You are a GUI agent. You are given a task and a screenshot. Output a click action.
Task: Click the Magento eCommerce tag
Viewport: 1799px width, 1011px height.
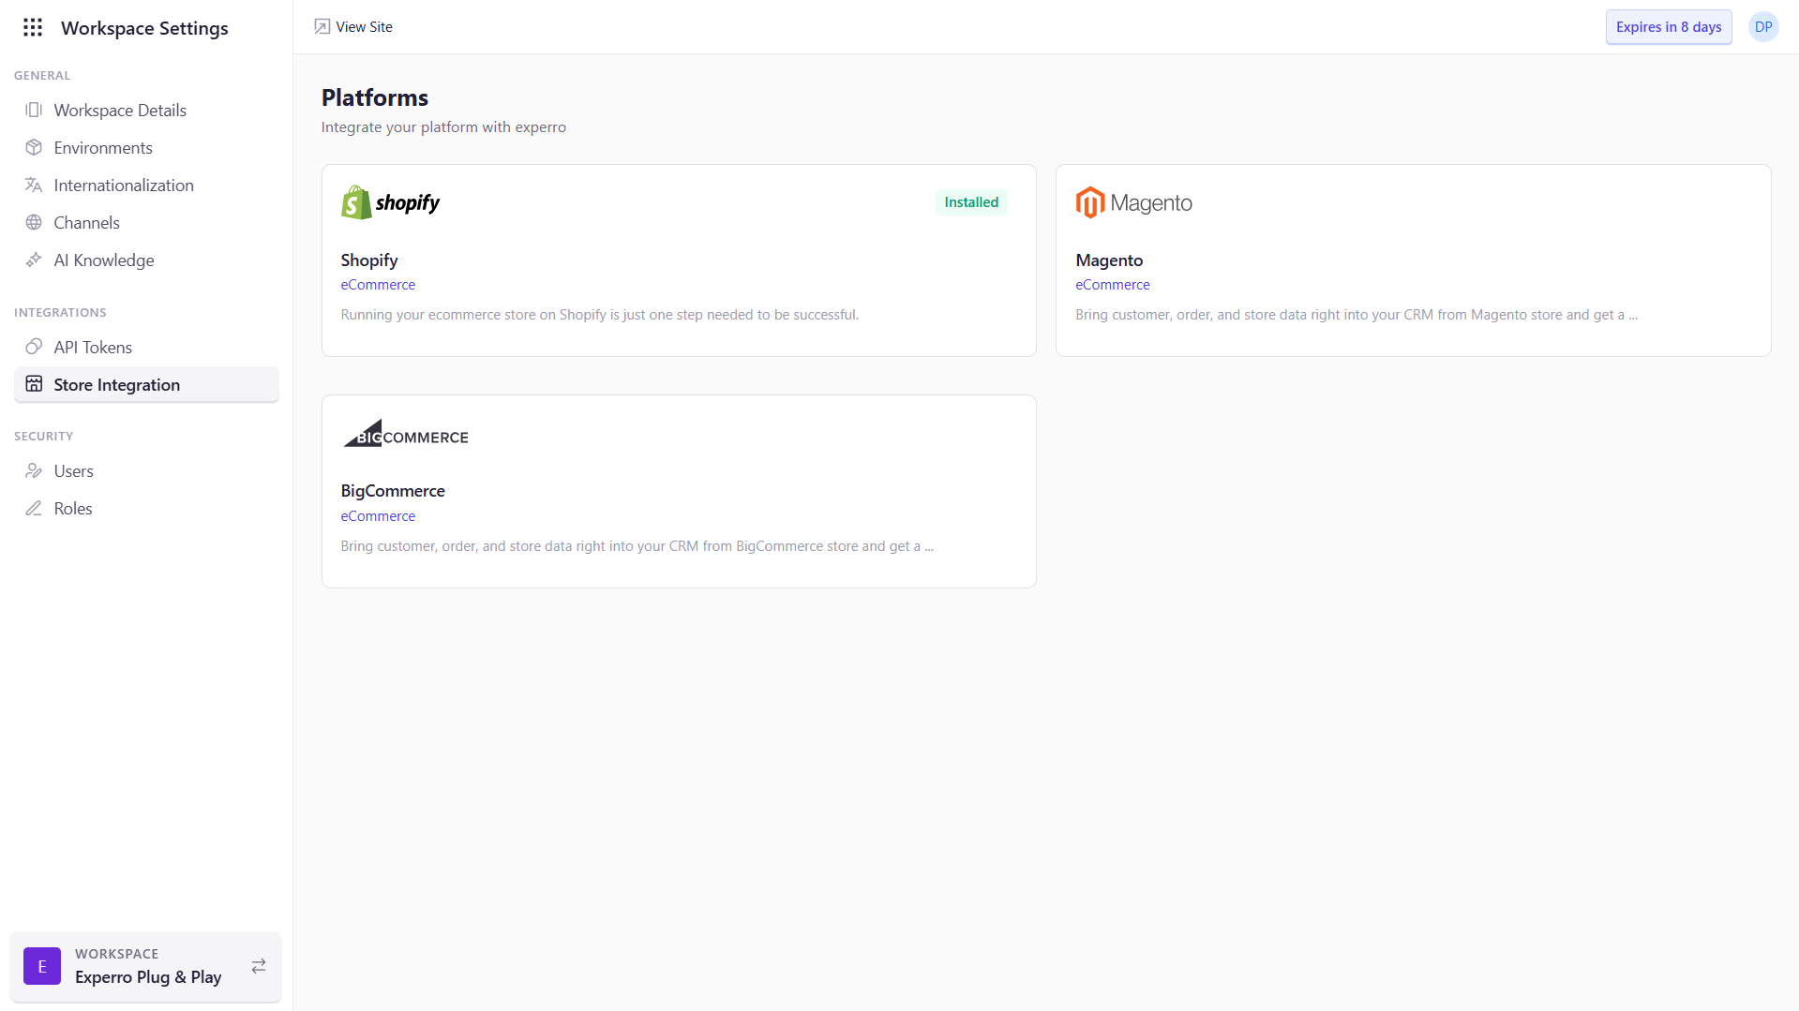click(1113, 285)
